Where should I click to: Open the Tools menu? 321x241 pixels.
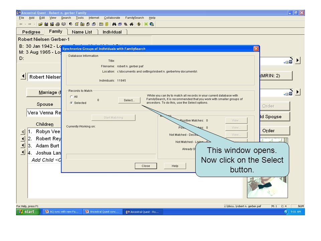[80, 18]
